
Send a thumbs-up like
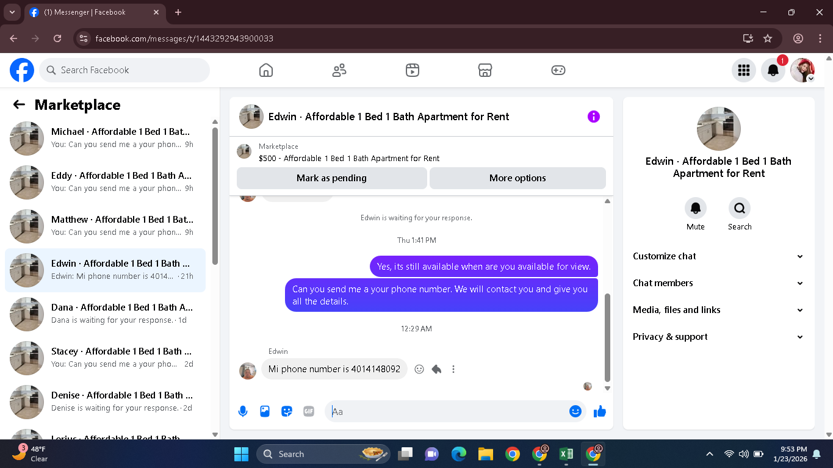[x=600, y=411]
